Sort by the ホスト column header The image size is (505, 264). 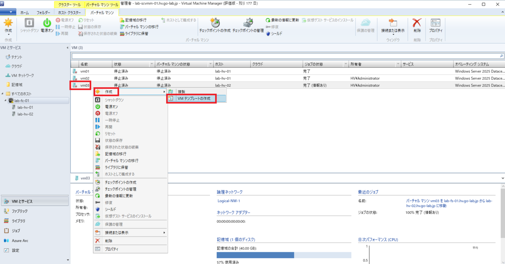pos(232,64)
